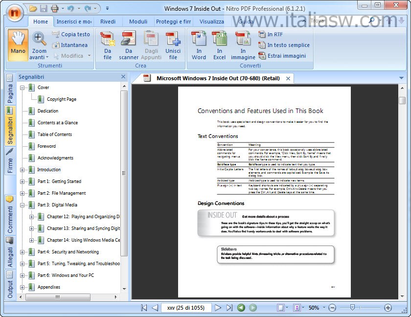The height and width of the screenshot is (317, 411).
Task: Click Estrai immagini
Action: tap(282, 56)
